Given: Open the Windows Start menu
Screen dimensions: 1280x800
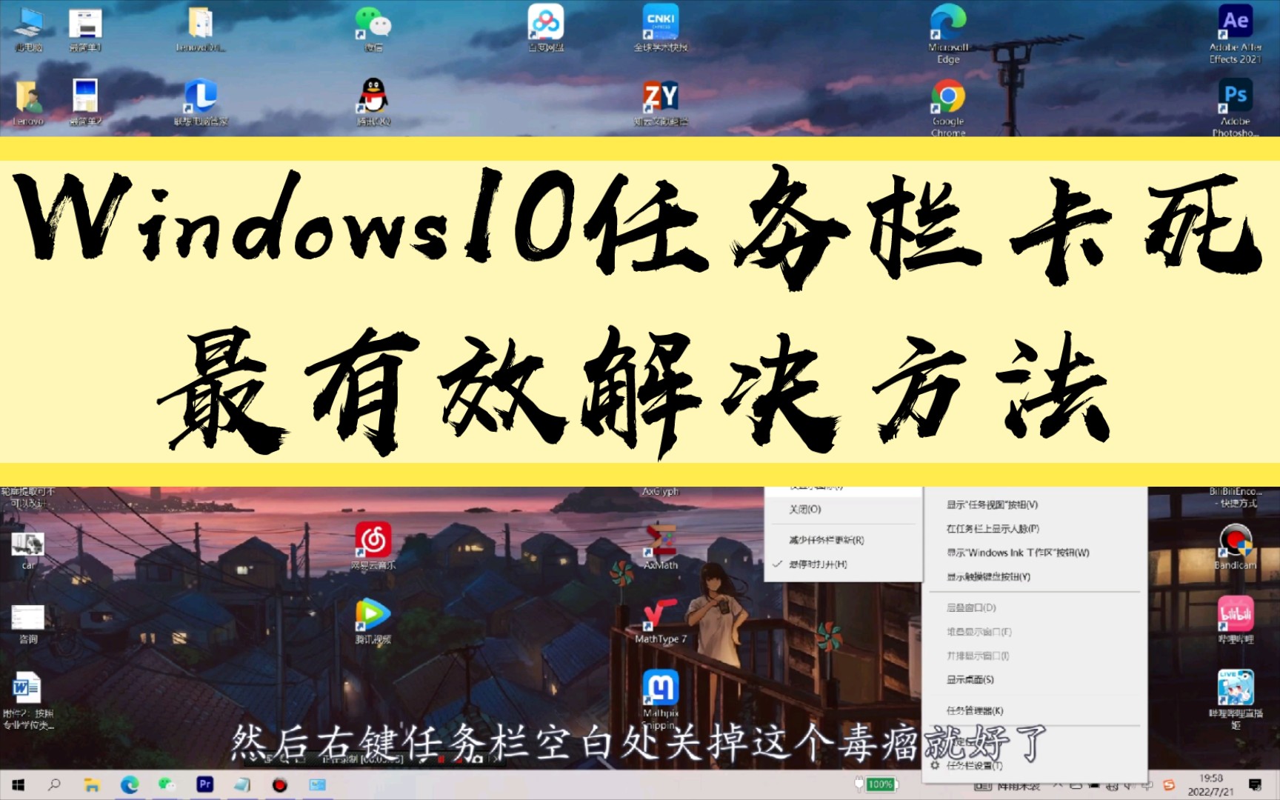Looking at the screenshot, I should click(x=19, y=784).
